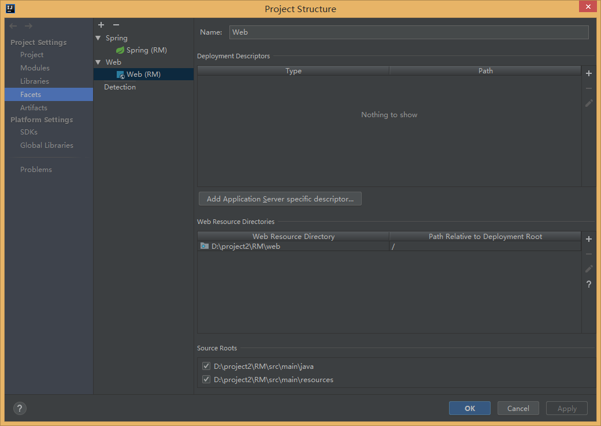Open the Artifacts settings page
The image size is (601, 426).
[x=34, y=108]
